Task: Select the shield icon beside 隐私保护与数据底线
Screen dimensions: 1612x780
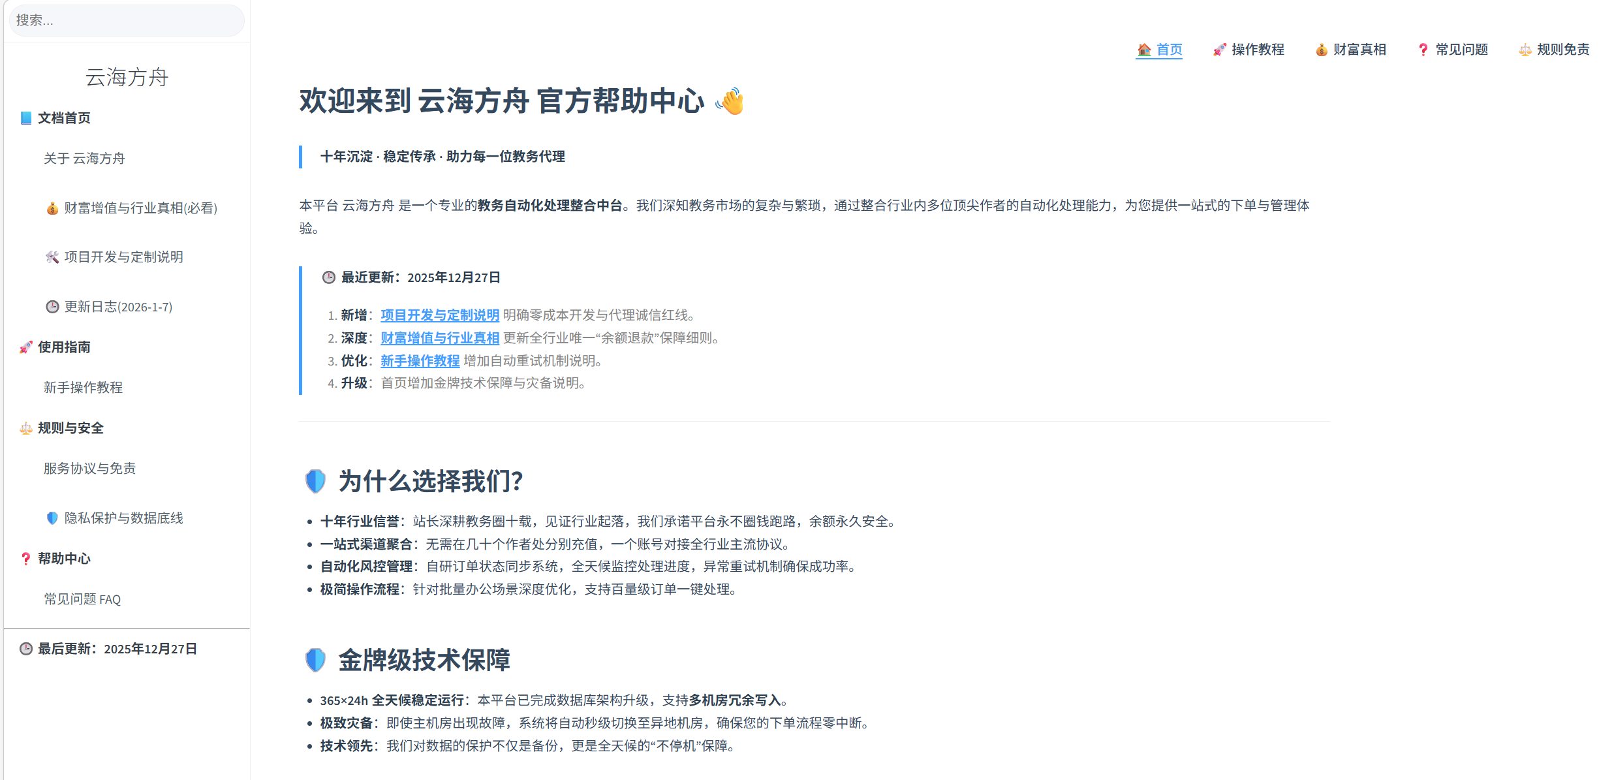Action: click(53, 518)
